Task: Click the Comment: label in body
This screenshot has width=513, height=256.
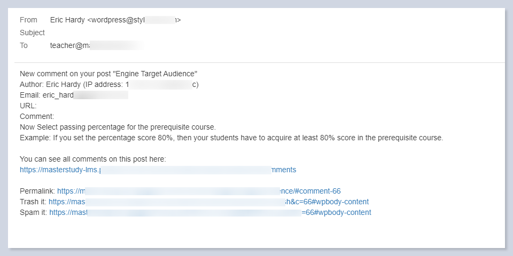Action: (37, 116)
